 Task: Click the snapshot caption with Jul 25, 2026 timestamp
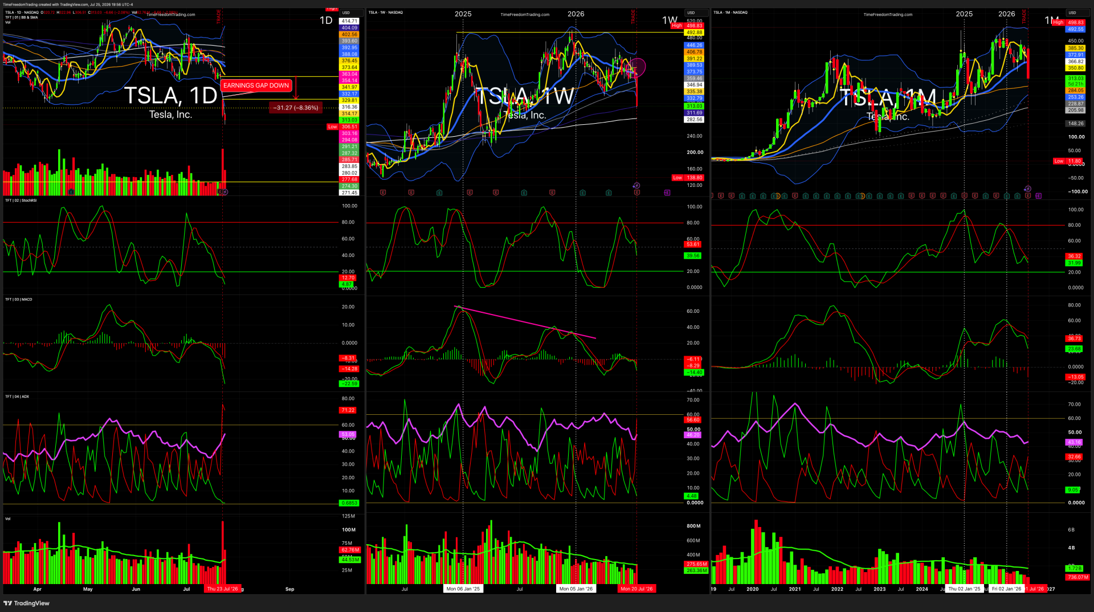[68, 5]
